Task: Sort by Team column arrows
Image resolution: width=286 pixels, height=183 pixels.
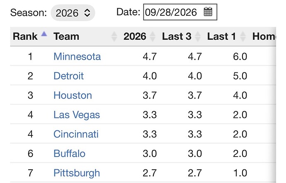Action: coord(114,36)
